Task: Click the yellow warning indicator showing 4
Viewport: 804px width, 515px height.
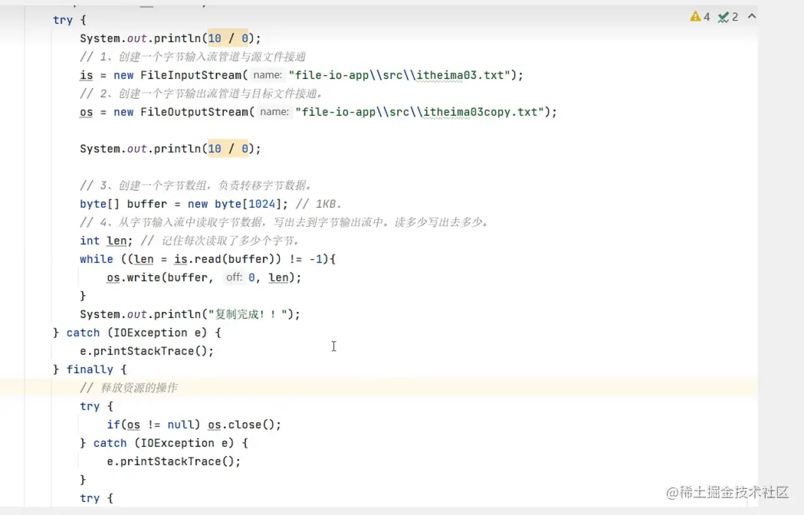Action: coord(700,17)
